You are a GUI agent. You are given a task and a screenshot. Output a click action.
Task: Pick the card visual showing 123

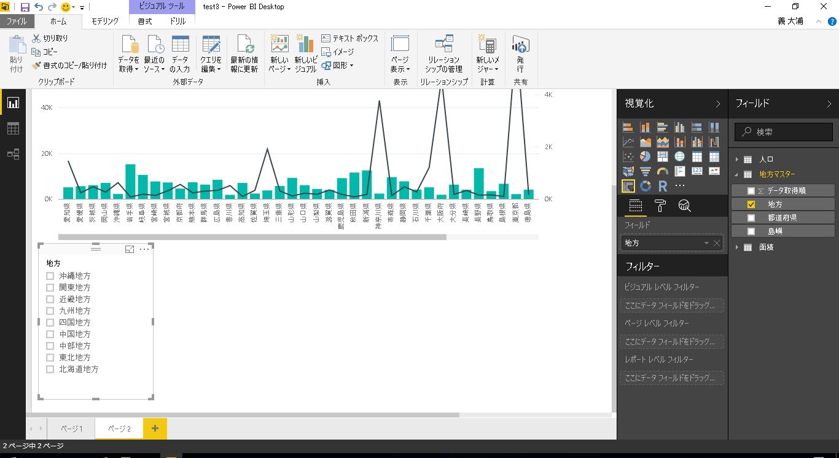click(x=697, y=171)
